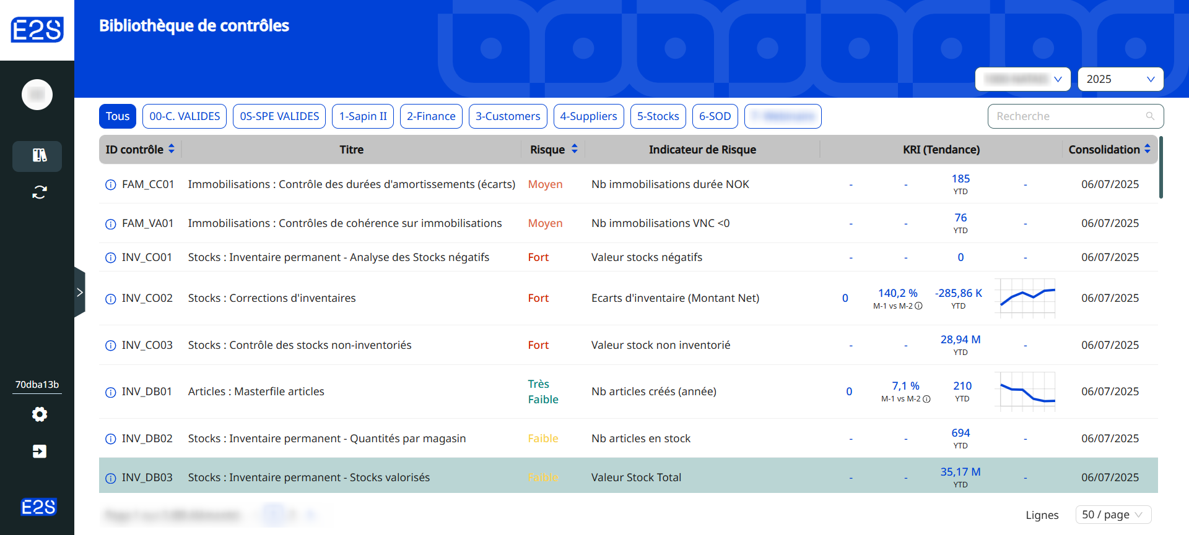Open settings gear icon in sidebar

[x=39, y=414]
